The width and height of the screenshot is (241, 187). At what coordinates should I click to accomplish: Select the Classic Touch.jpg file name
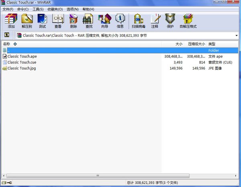22,68
